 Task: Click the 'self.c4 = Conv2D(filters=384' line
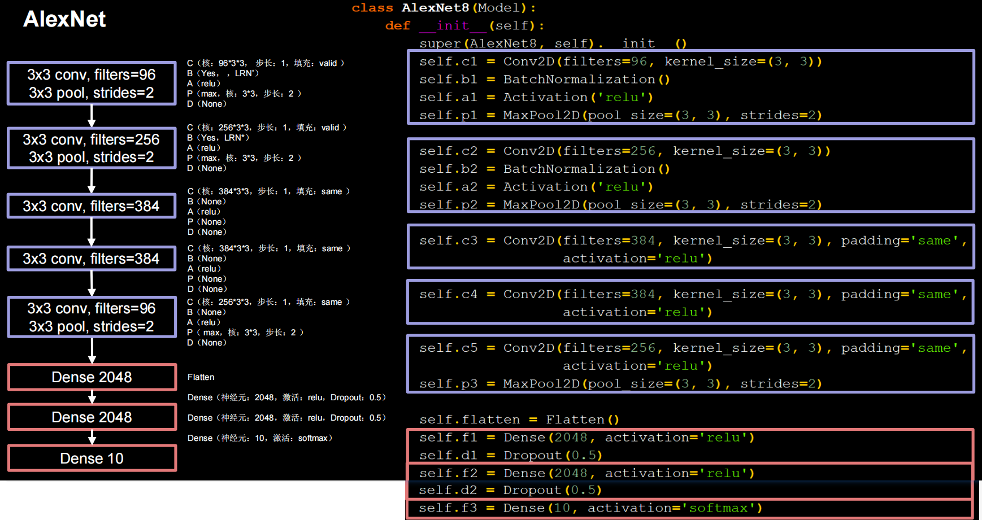pyautogui.click(x=693, y=294)
